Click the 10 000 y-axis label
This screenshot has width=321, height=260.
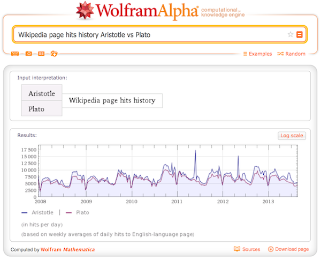[29, 170]
